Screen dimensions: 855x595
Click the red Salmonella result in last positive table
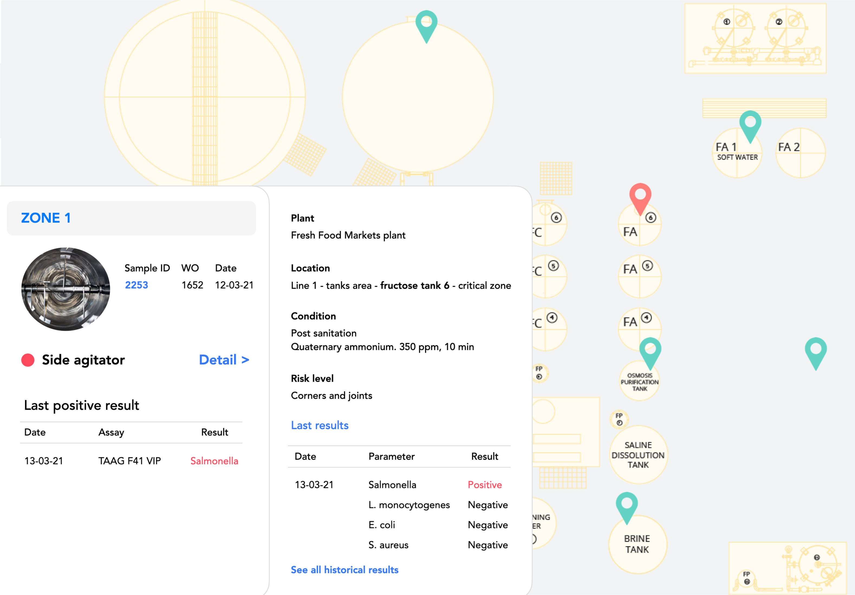point(214,461)
